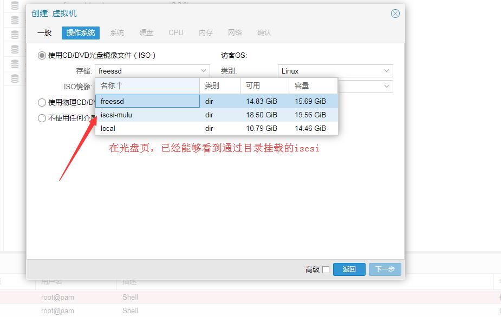Enable the 高级 checkbox

[326, 269]
